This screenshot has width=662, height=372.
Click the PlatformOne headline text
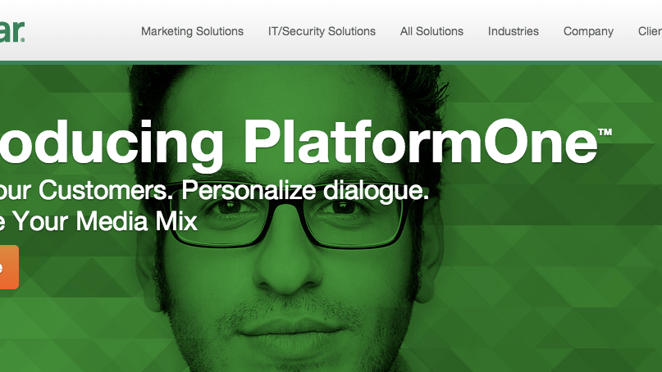click(x=420, y=141)
